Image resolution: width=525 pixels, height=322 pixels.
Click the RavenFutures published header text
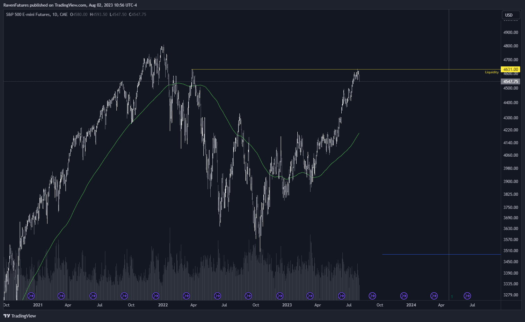tap(70, 5)
